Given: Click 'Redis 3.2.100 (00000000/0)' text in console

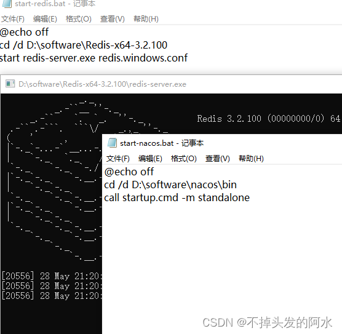Looking at the screenshot, I should [261, 119].
